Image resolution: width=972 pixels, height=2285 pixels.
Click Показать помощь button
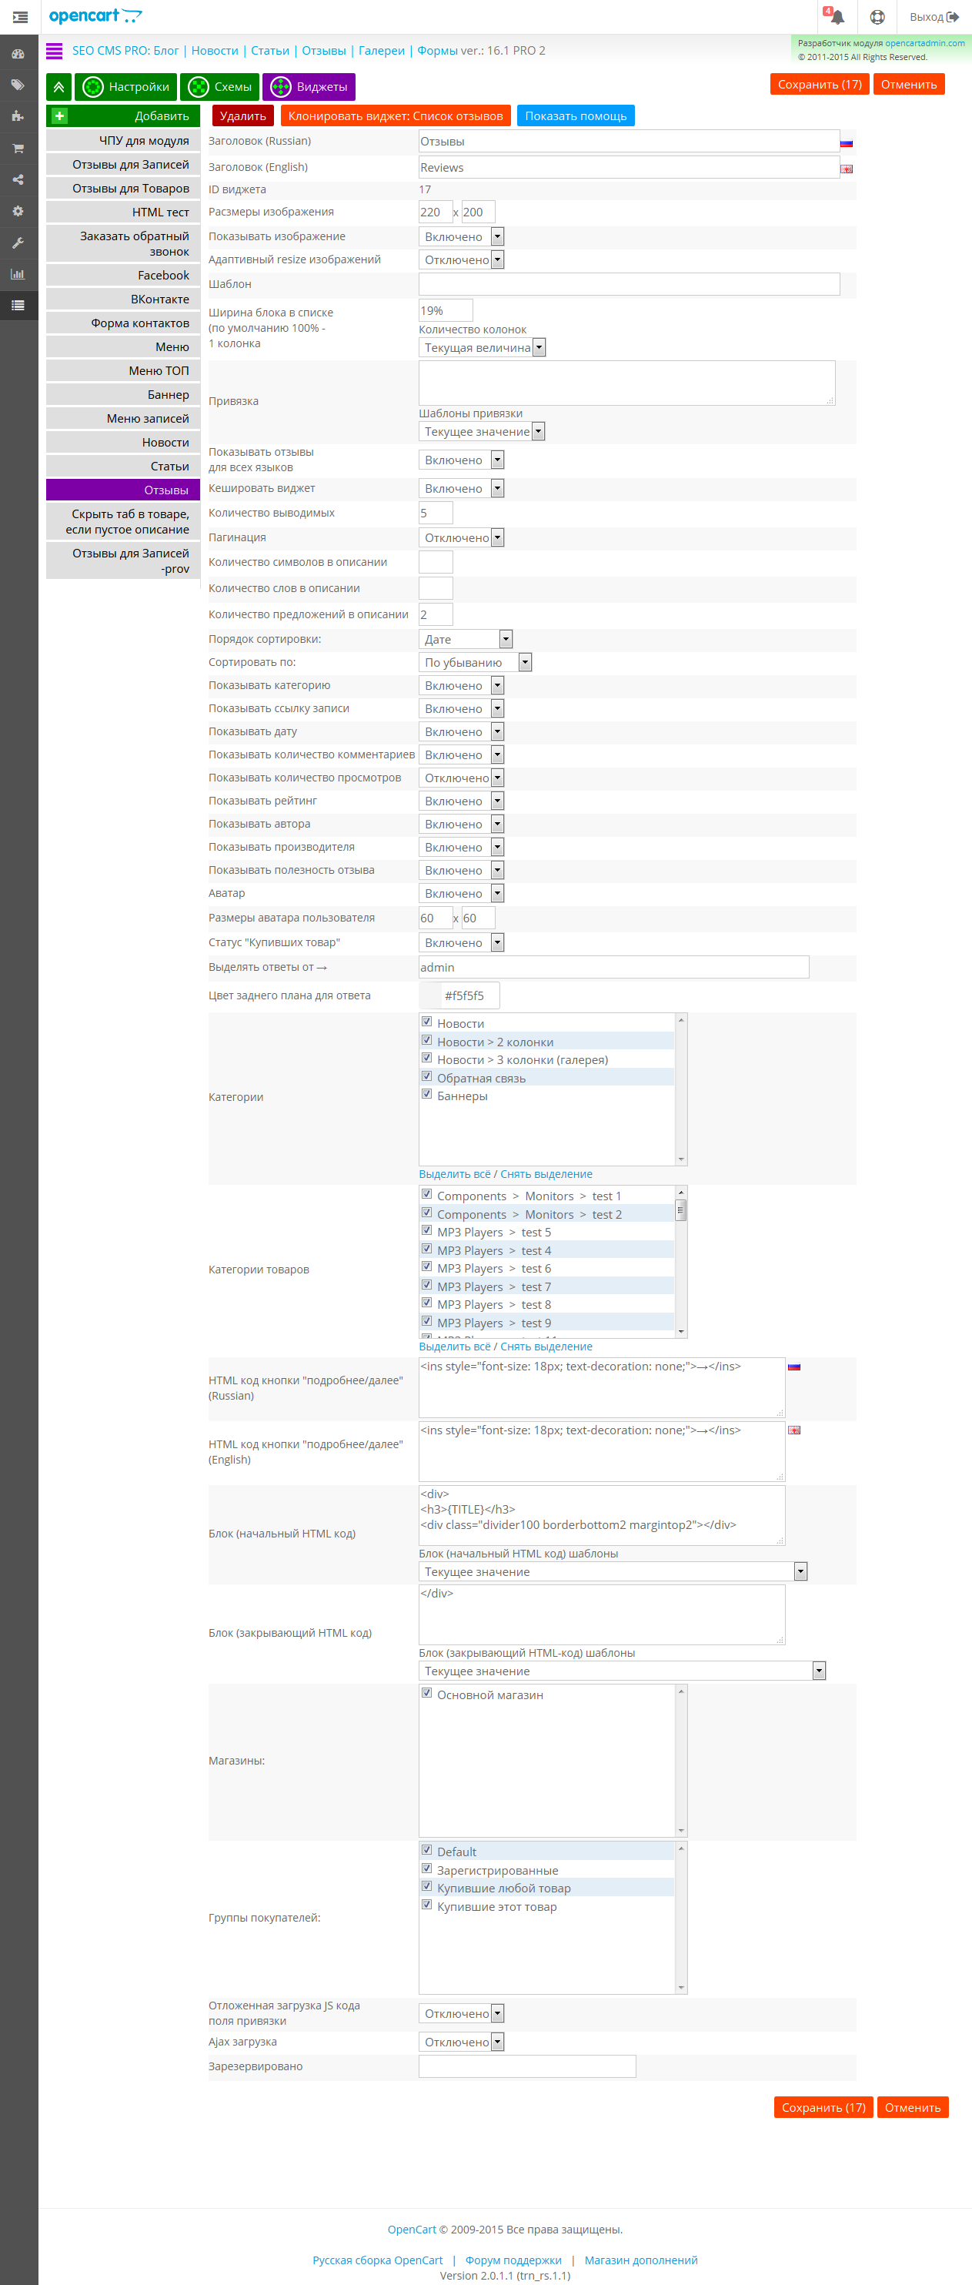pyautogui.click(x=576, y=116)
